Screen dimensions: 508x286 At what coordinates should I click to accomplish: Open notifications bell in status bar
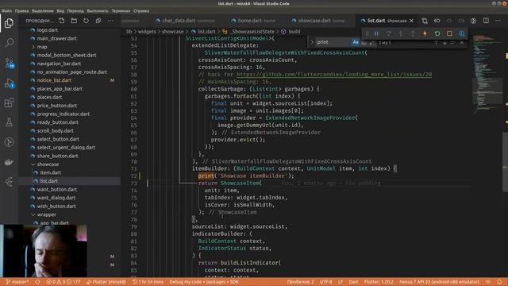click(x=499, y=282)
